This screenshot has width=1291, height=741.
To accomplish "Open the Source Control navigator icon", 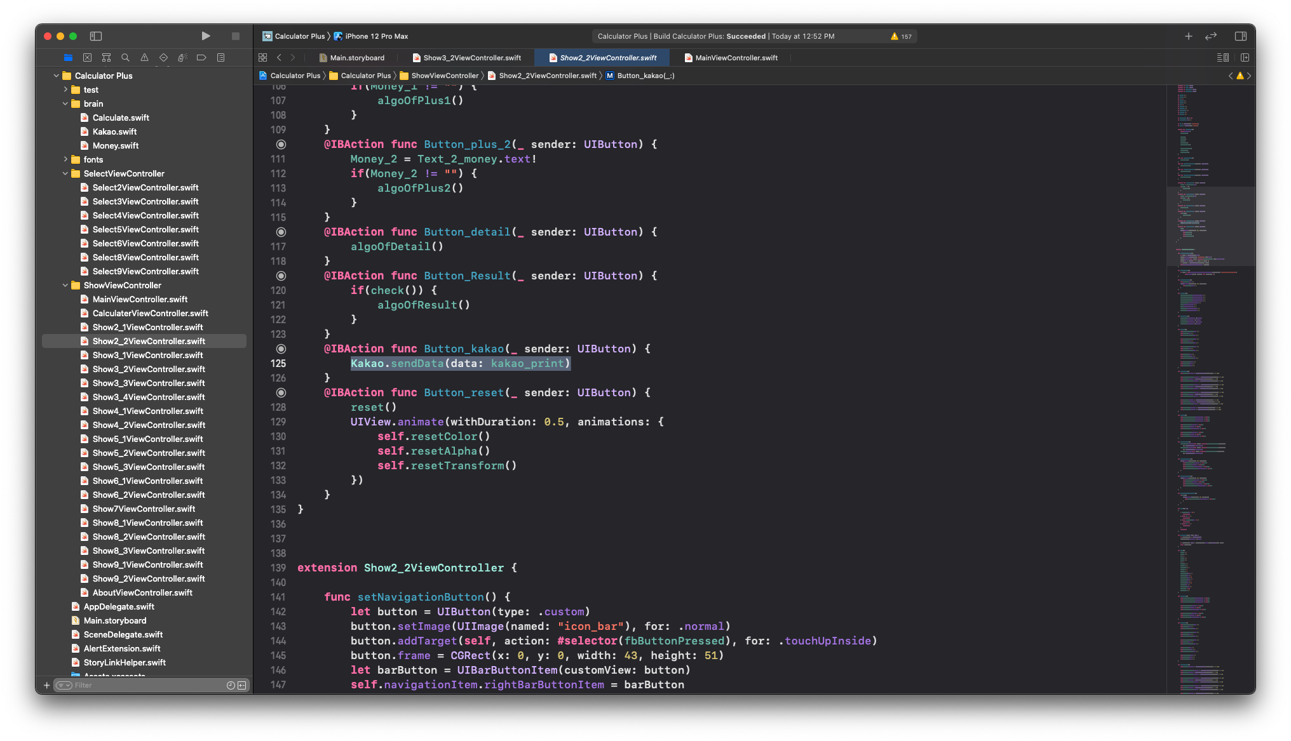I will pyautogui.click(x=87, y=58).
